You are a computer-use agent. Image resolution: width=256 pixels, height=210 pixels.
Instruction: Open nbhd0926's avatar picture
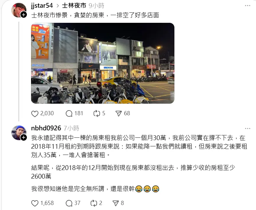[18, 133]
